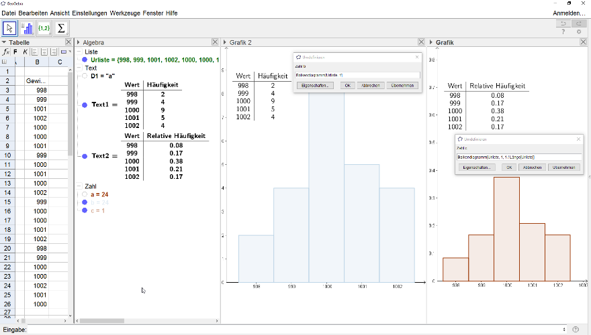
Task: Close the Umdefinieren dialog for Zahl c
Action: 578,139
